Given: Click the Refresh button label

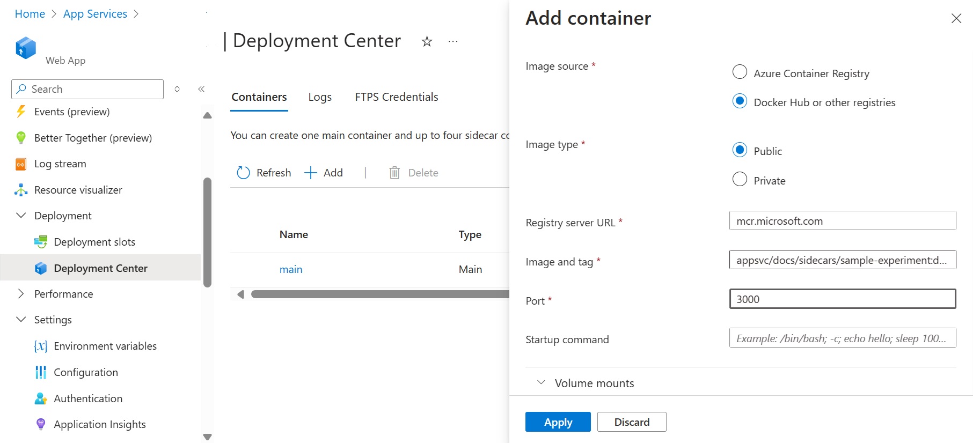Looking at the screenshot, I should 274,173.
